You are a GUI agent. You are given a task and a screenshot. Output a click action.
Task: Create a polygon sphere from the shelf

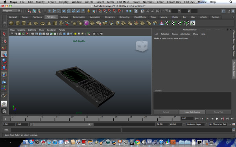(11, 23)
